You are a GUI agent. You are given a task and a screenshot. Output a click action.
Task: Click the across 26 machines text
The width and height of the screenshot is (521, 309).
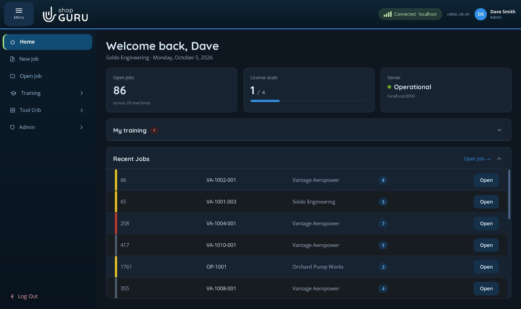click(132, 103)
